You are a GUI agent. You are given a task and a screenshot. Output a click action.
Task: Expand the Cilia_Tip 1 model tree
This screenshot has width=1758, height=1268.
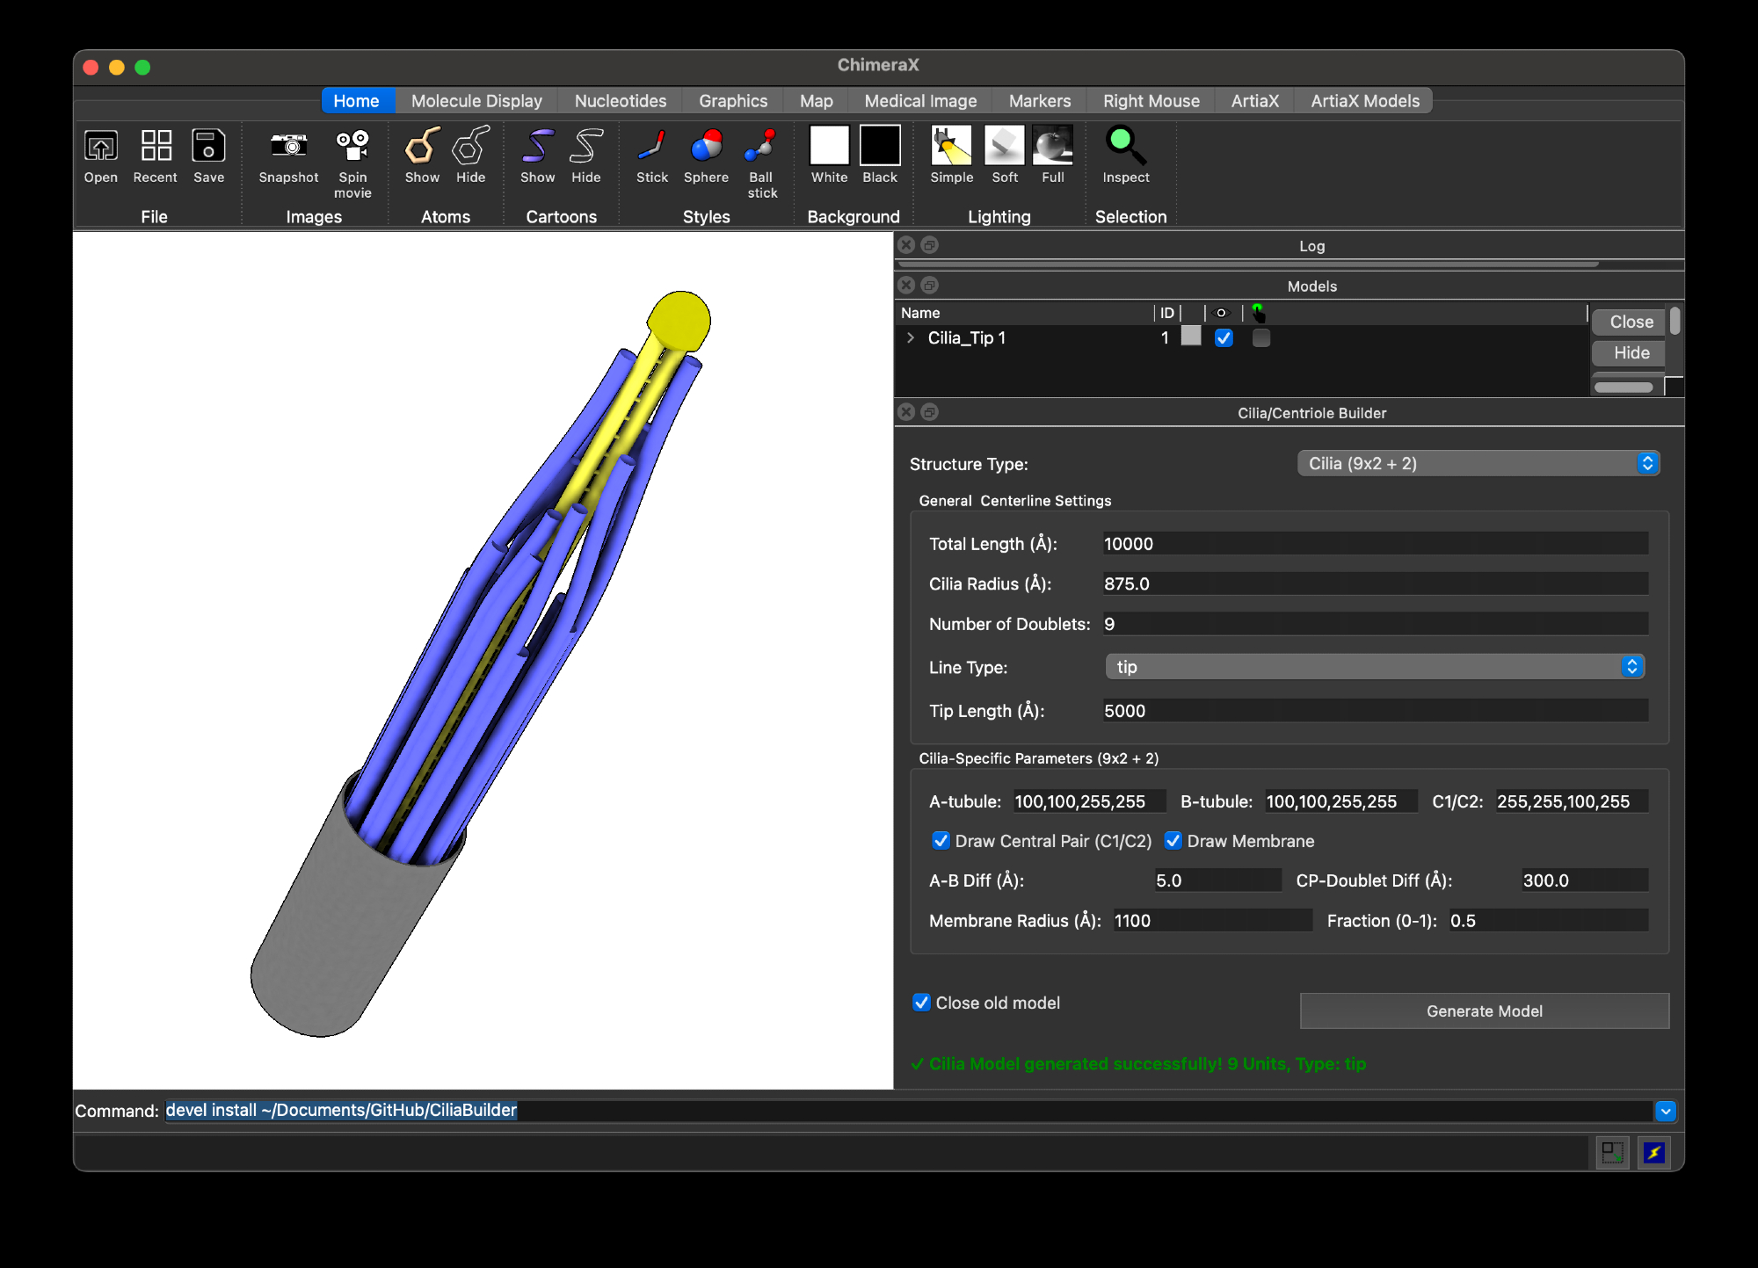coord(911,337)
